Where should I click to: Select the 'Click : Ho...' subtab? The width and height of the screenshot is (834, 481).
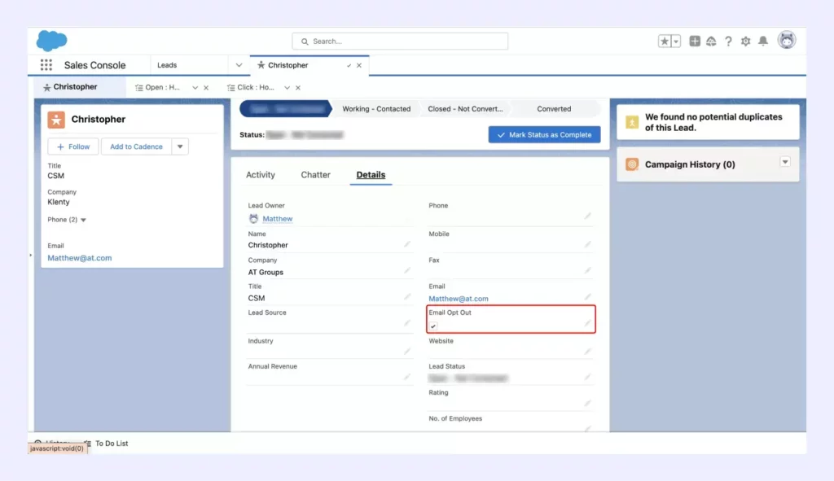[x=251, y=87]
